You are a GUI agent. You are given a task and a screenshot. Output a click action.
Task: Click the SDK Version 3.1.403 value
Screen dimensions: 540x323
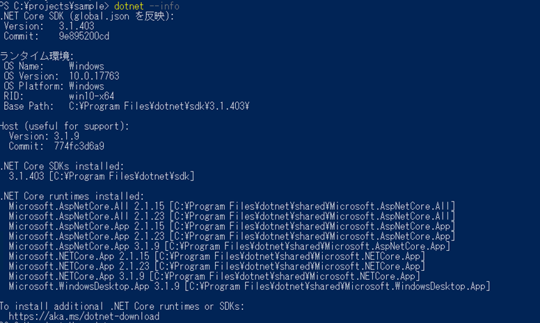click(77, 26)
